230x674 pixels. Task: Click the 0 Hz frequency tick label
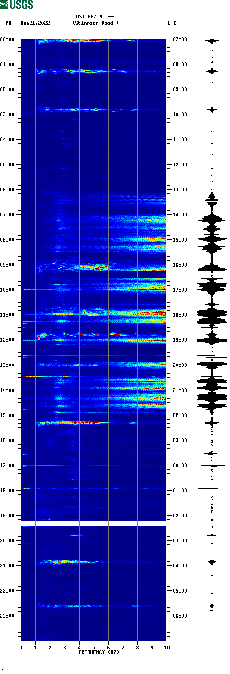point(21,648)
